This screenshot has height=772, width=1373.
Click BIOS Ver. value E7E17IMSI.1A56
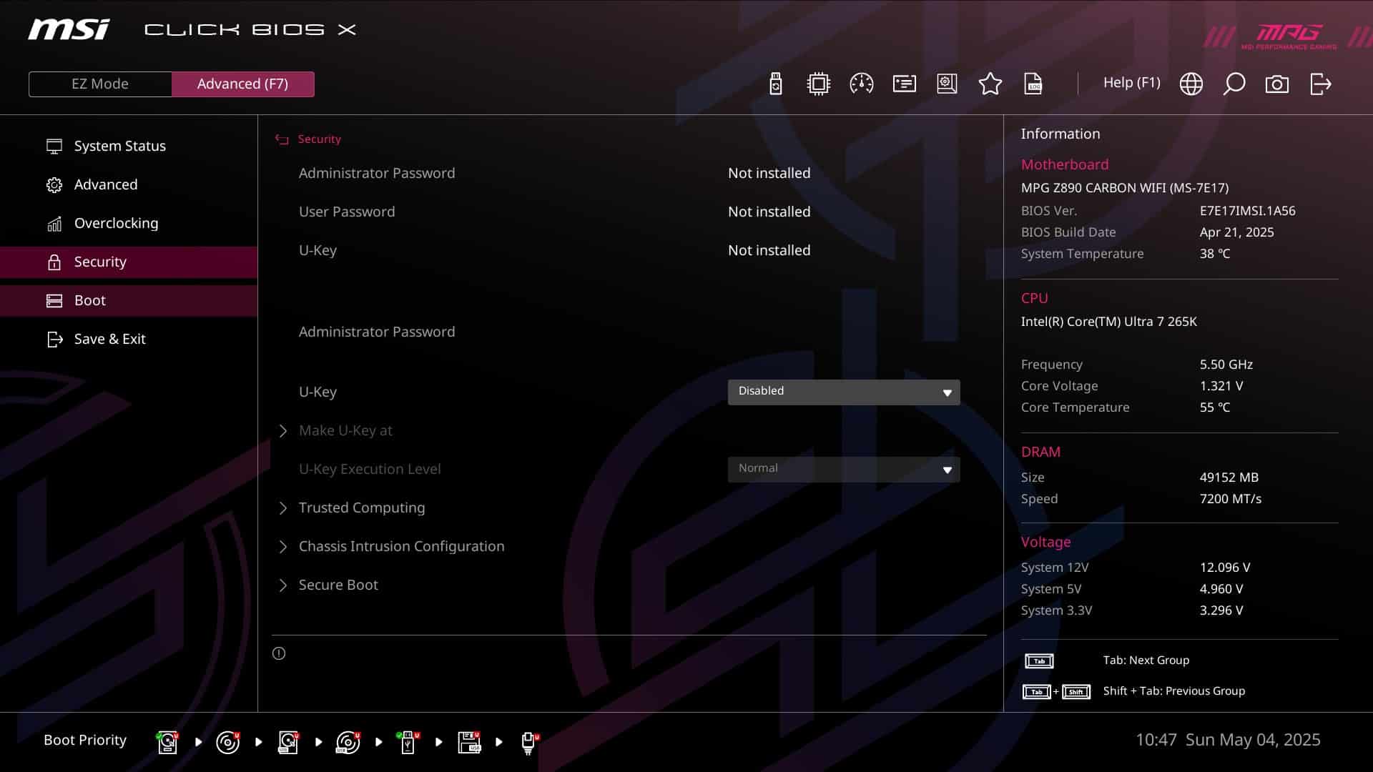[x=1247, y=211]
